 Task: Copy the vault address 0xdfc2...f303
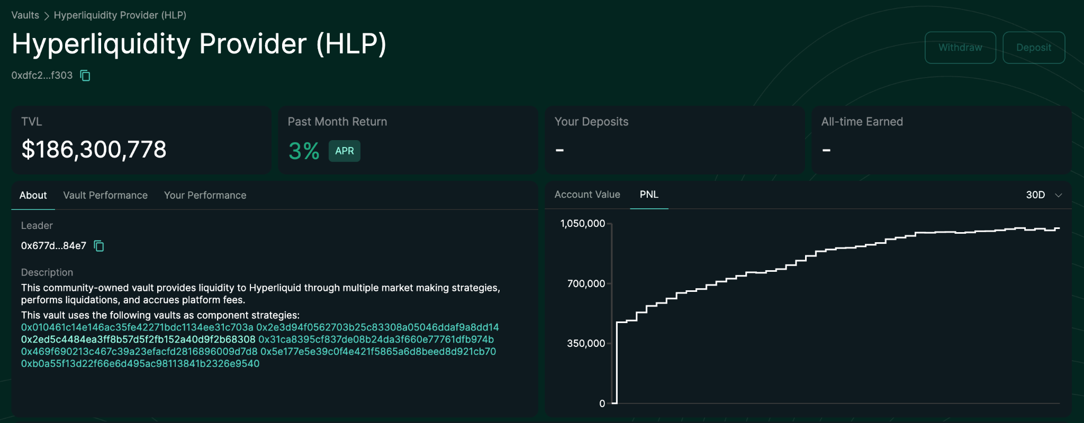[x=85, y=76]
